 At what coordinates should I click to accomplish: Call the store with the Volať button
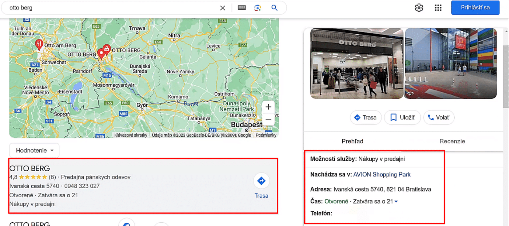(439, 118)
